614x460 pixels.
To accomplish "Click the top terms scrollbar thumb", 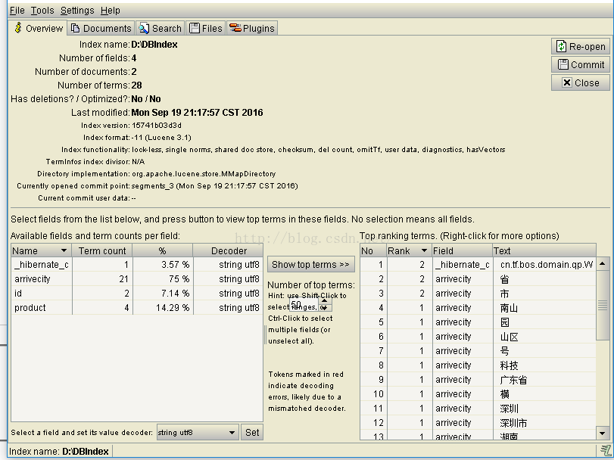I will click(x=602, y=305).
